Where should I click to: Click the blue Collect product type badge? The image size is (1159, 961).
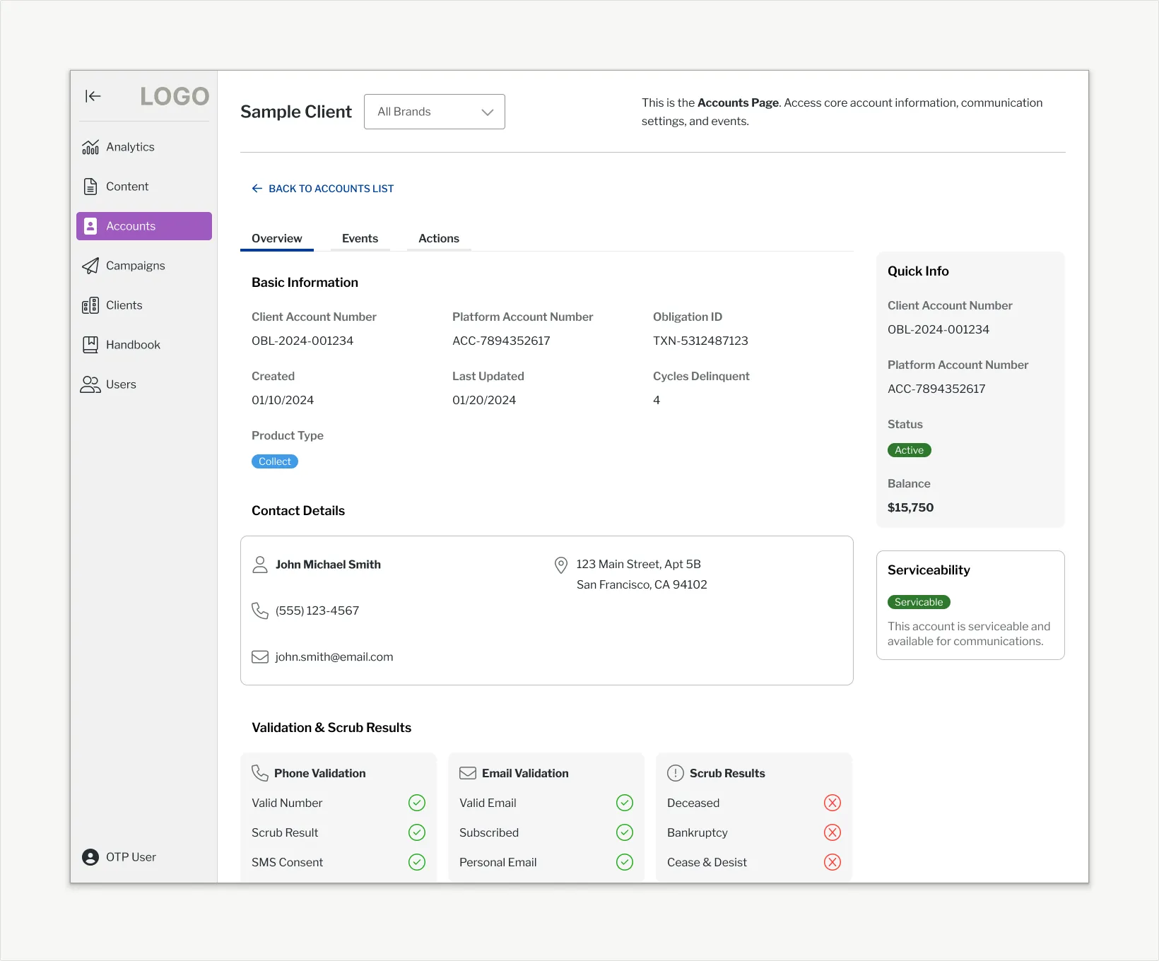pos(275,461)
